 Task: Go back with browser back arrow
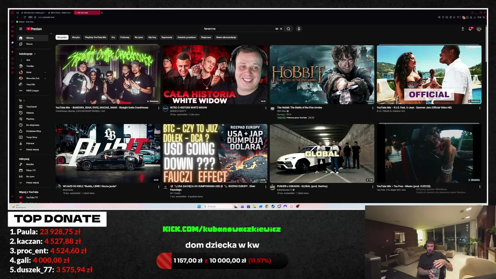[x=17, y=17]
